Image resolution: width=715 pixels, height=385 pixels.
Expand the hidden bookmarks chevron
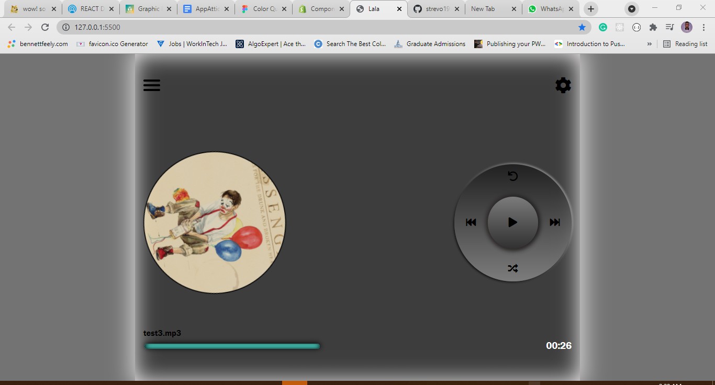point(650,44)
